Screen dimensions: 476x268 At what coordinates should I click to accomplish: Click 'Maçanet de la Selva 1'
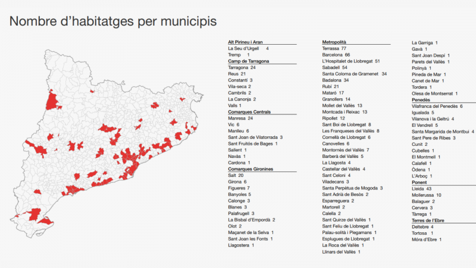[251, 232]
